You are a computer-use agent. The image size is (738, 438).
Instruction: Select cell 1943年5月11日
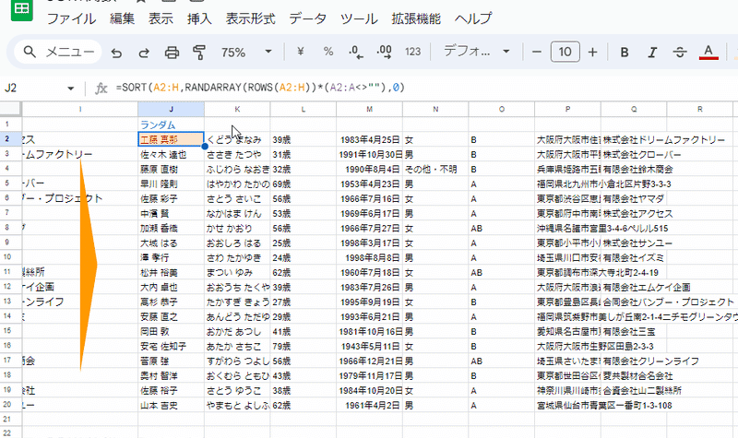(x=370, y=347)
